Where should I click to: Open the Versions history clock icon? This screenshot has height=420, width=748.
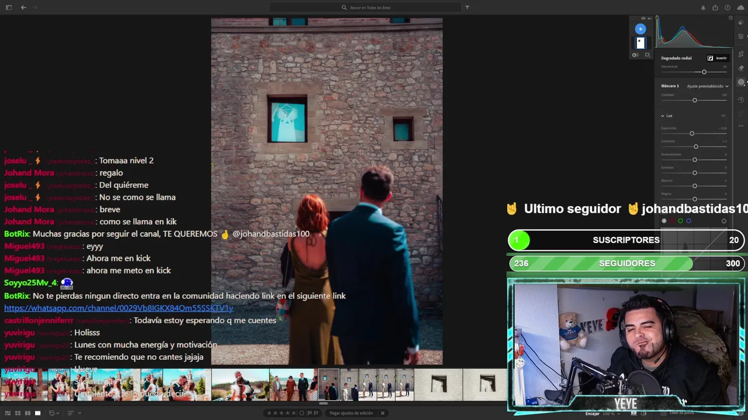[741, 100]
